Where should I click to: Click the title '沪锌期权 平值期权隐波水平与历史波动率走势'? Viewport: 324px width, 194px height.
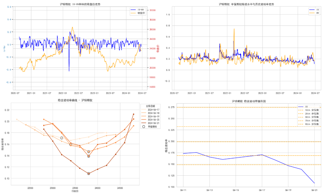pos(246,4)
